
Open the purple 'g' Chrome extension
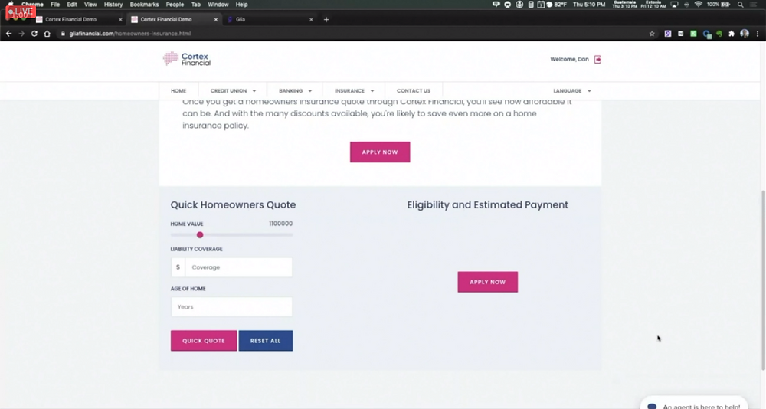pyautogui.click(x=668, y=34)
